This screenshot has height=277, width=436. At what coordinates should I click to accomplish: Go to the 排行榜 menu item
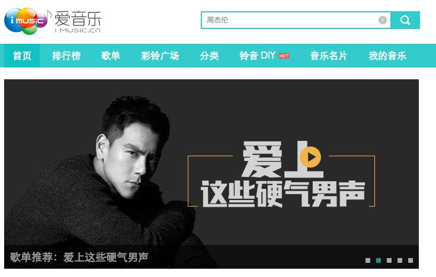coord(66,56)
